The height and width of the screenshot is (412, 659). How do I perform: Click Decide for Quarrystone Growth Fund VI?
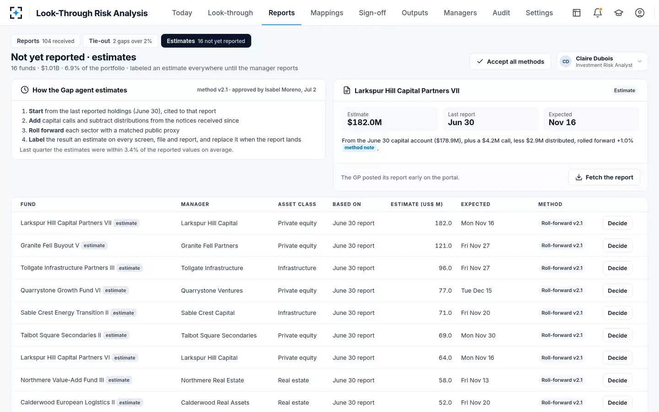tap(617, 290)
